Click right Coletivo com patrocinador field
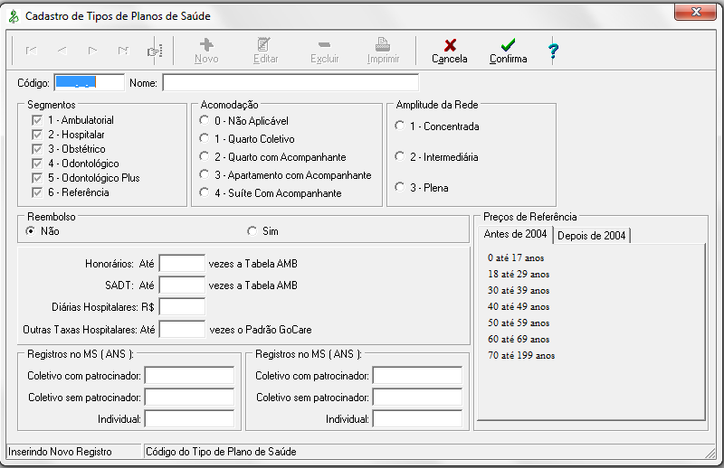 [418, 375]
